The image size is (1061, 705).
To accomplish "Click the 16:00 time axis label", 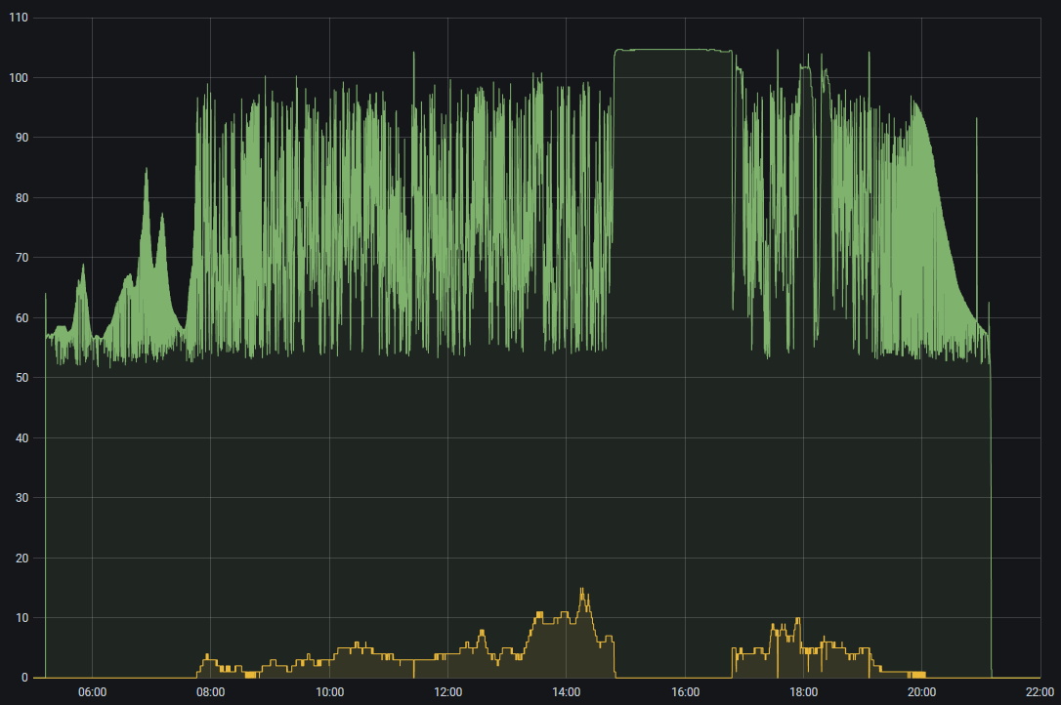I will tap(685, 692).
